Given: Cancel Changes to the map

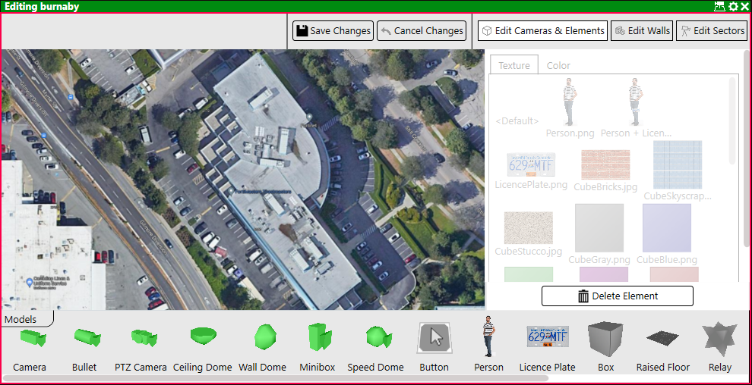Looking at the screenshot, I should click(422, 30).
